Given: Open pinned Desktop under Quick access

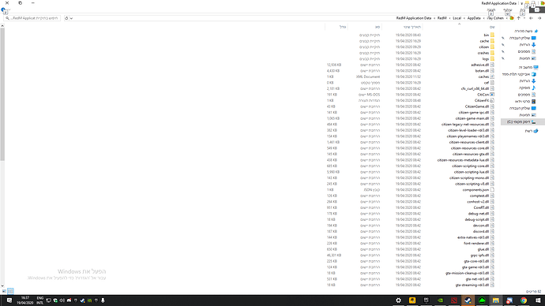Looking at the screenshot, I should 523,38.
